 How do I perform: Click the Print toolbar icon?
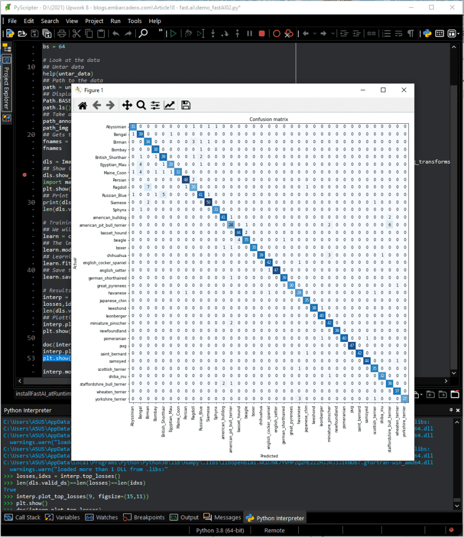(x=62, y=34)
